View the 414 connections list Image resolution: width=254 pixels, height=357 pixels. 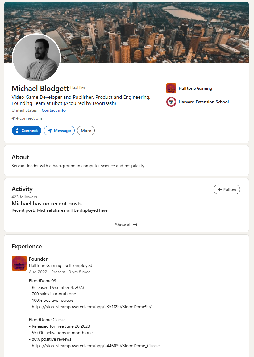point(27,118)
